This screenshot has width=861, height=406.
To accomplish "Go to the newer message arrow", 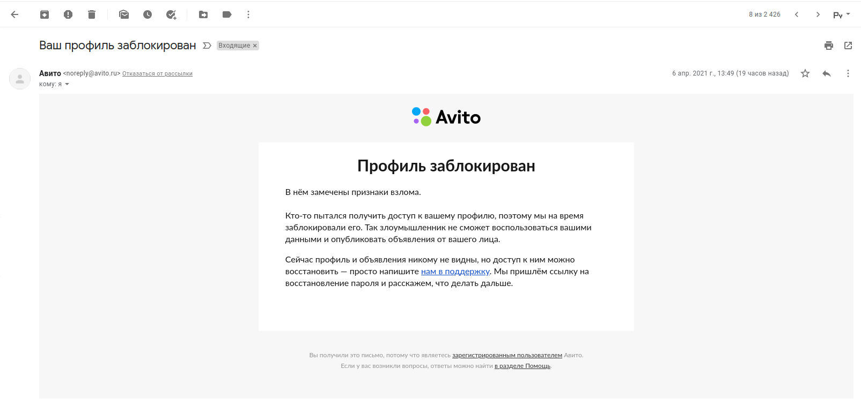I will tap(797, 14).
